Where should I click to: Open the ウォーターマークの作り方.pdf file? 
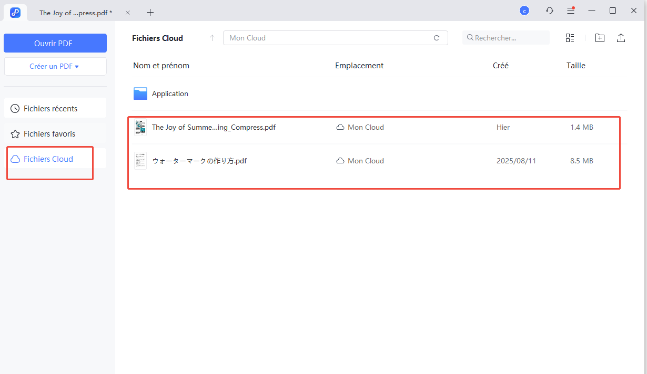[199, 161]
